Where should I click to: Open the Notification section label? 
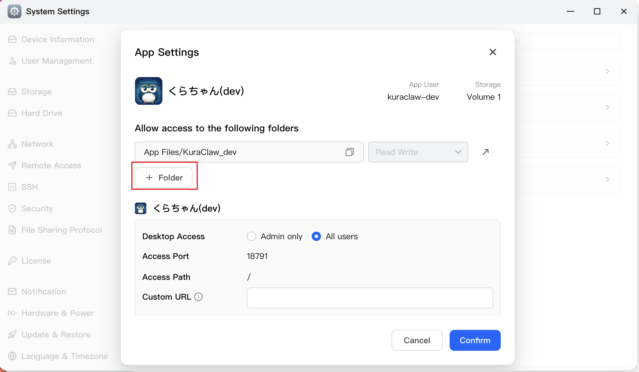[x=44, y=291]
